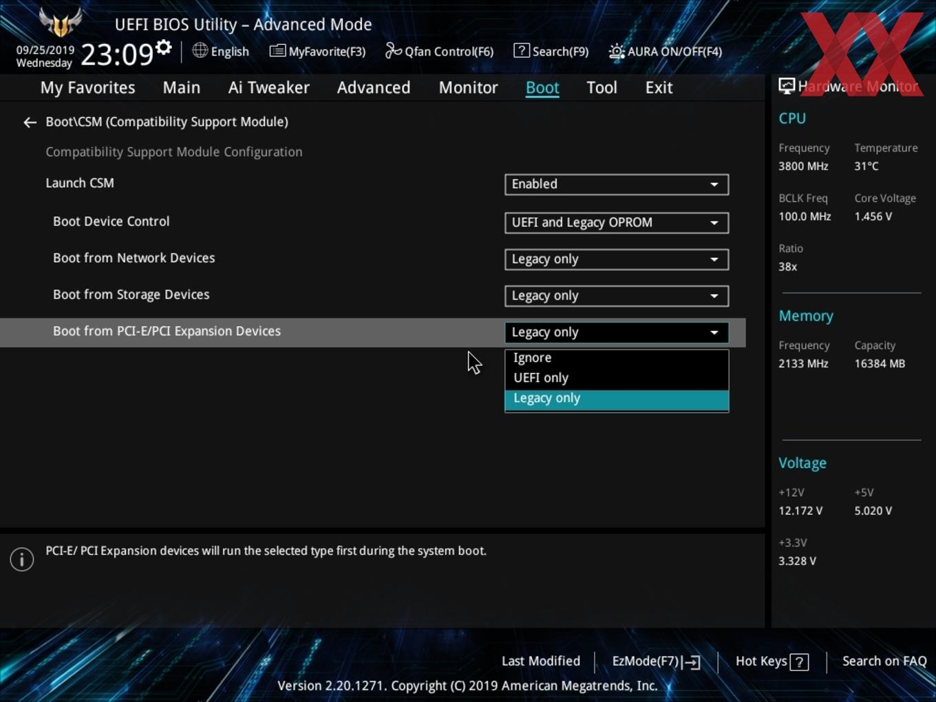Image resolution: width=936 pixels, height=702 pixels.
Task: Click the Boot from PCI-E/PCI Expansion Devices label
Action: pyautogui.click(x=167, y=331)
